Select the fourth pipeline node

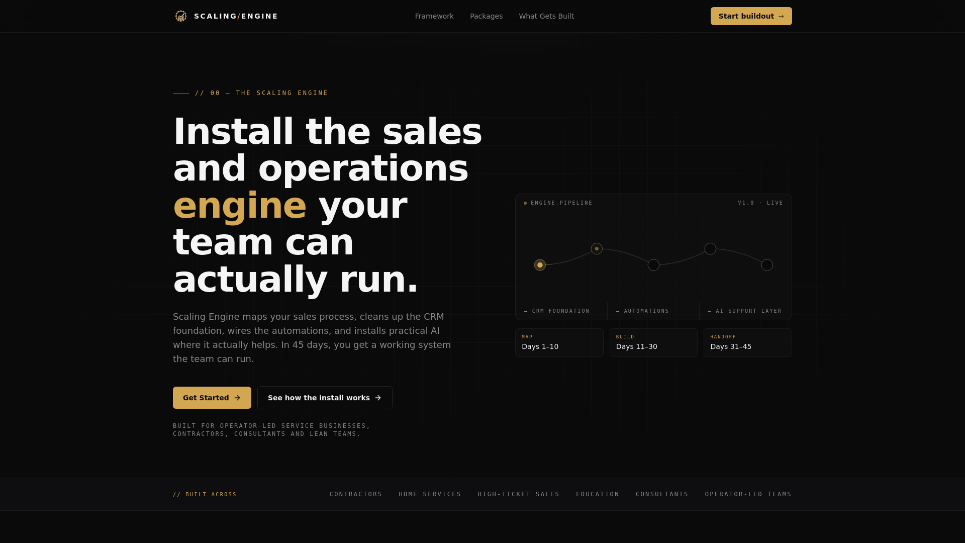click(710, 249)
